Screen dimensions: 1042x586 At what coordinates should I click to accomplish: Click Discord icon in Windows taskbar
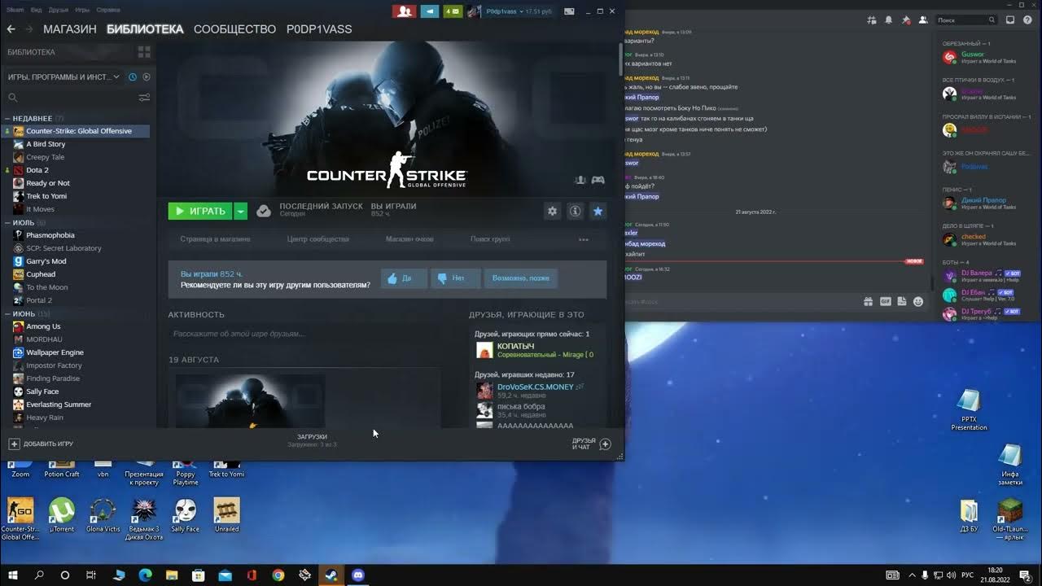pyautogui.click(x=358, y=575)
